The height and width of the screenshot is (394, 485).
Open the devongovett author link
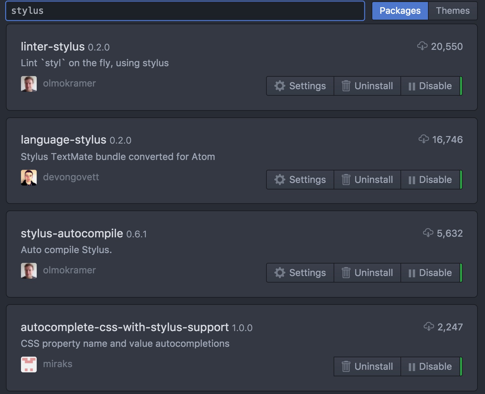point(71,177)
